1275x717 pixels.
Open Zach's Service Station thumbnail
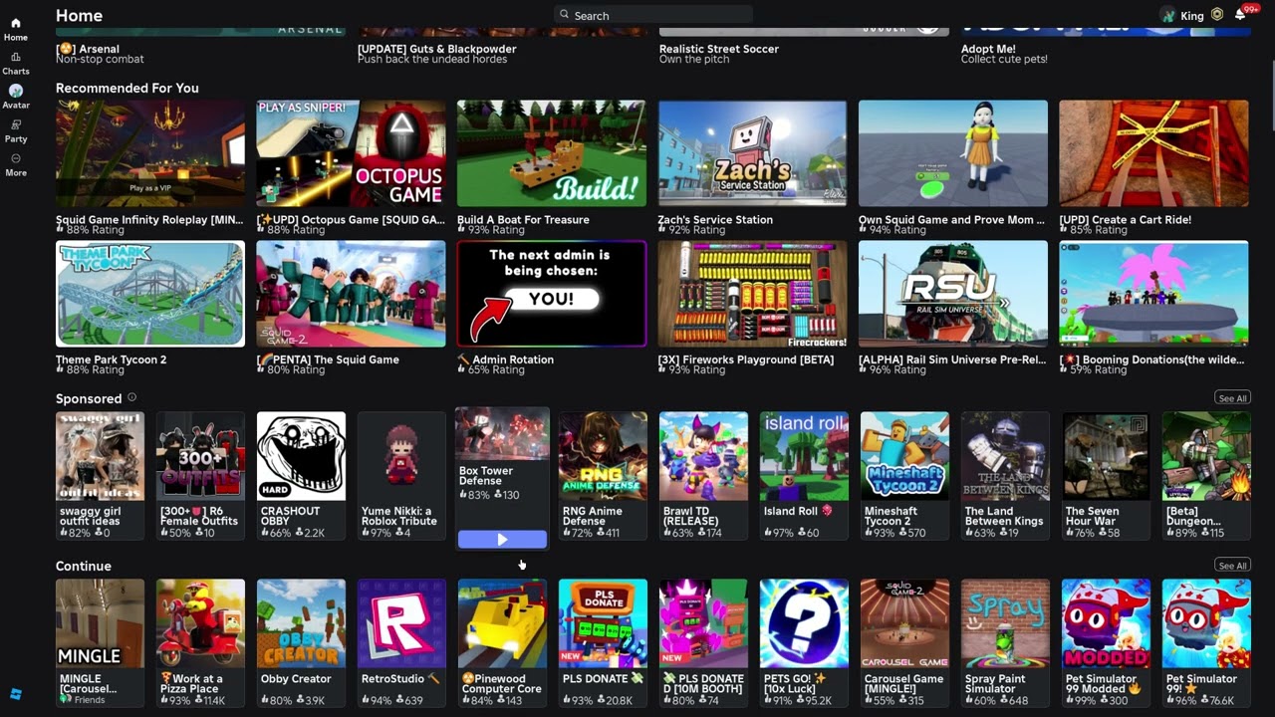click(752, 153)
